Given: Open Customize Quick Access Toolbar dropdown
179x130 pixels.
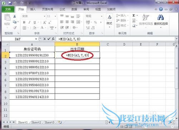Looking at the screenshot, I should (30, 3).
